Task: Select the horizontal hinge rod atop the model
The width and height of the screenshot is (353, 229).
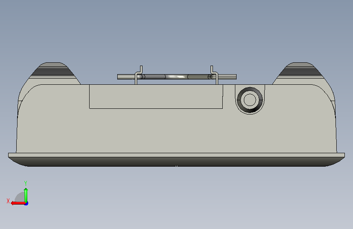Action: 177,77
